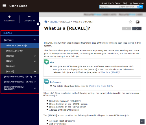Open the [RECALL] Screen sidebar item
The height and width of the screenshot is (125, 146).
click(19, 51)
